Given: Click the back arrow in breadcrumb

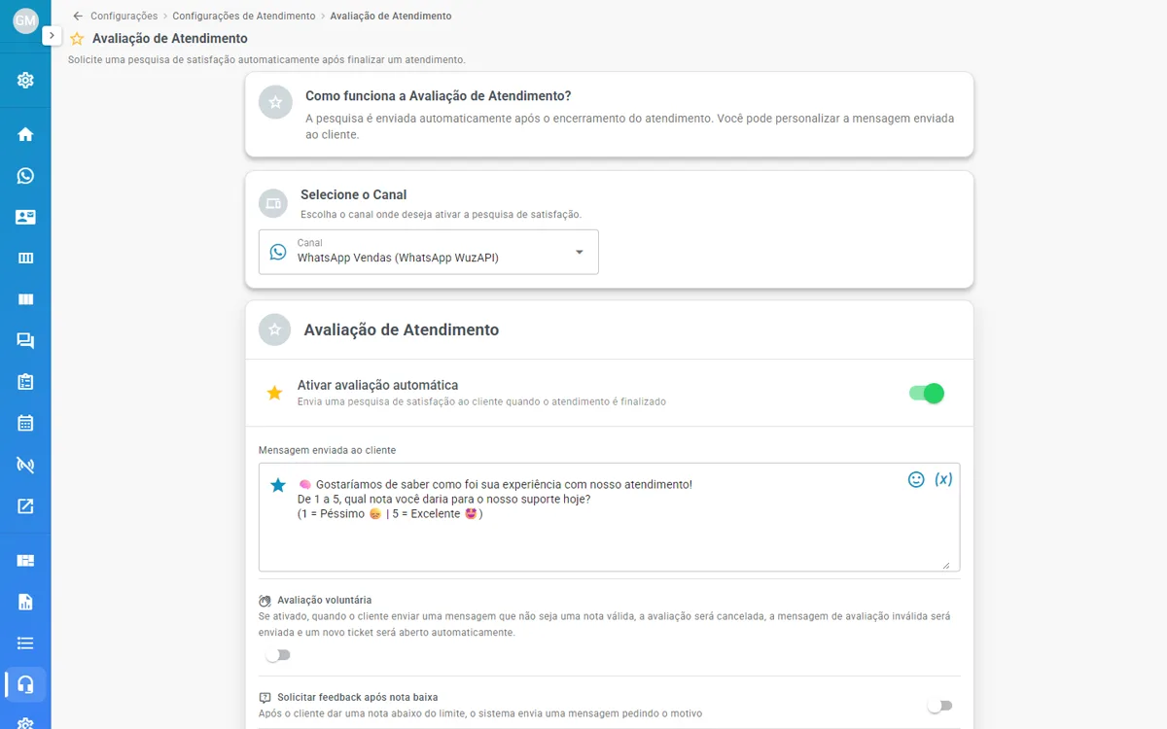Looking at the screenshot, I should (78, 16).
